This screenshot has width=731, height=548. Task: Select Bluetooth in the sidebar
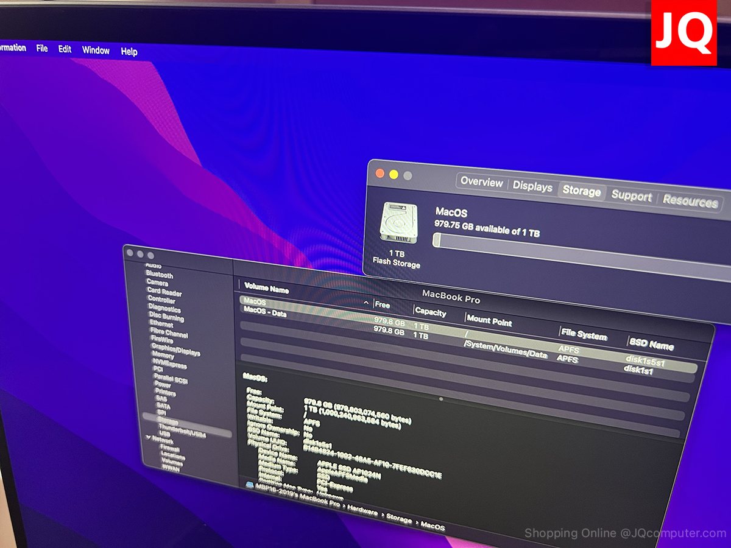point(160,275)
